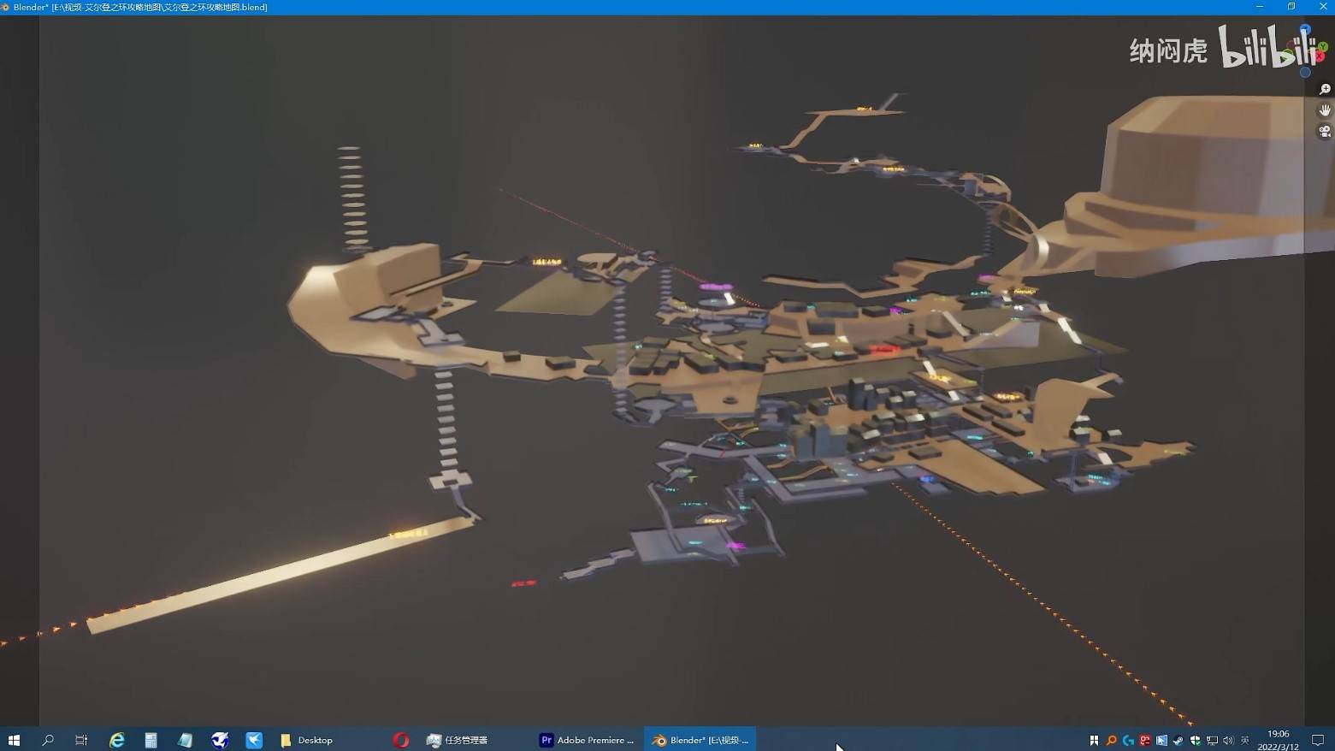Image resolution: width=1335 pixels, height=751 pixels.
Task: Launch Internet Explorer from taskbar
Action: coord(116,740)
